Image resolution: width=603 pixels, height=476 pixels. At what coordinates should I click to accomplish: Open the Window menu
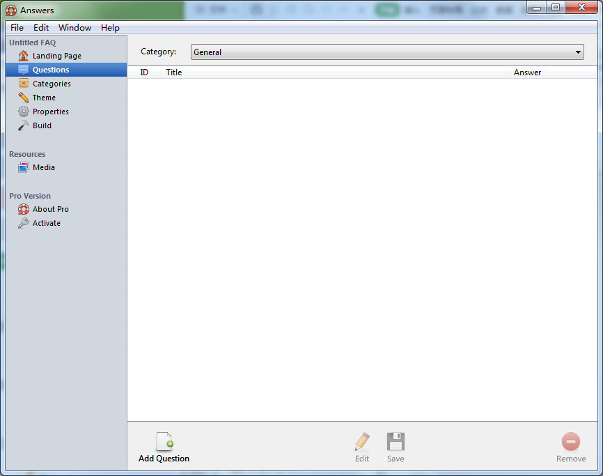click(75, 28)
